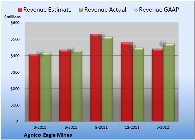
Task: Select the green actual bar for 6-2011
Action: [x=77, y=86]
